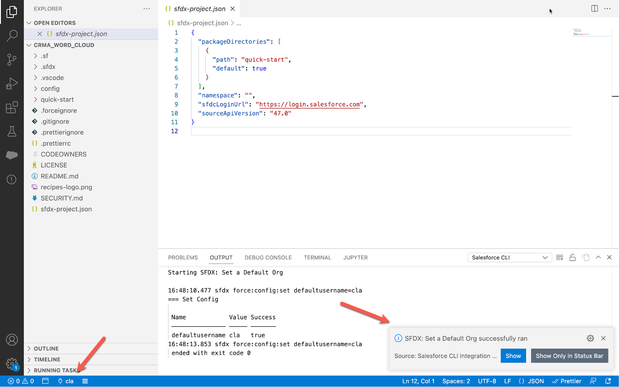The image size is (619, 387).
Task: Switch to the Problems tab
Action: [183, 258]
